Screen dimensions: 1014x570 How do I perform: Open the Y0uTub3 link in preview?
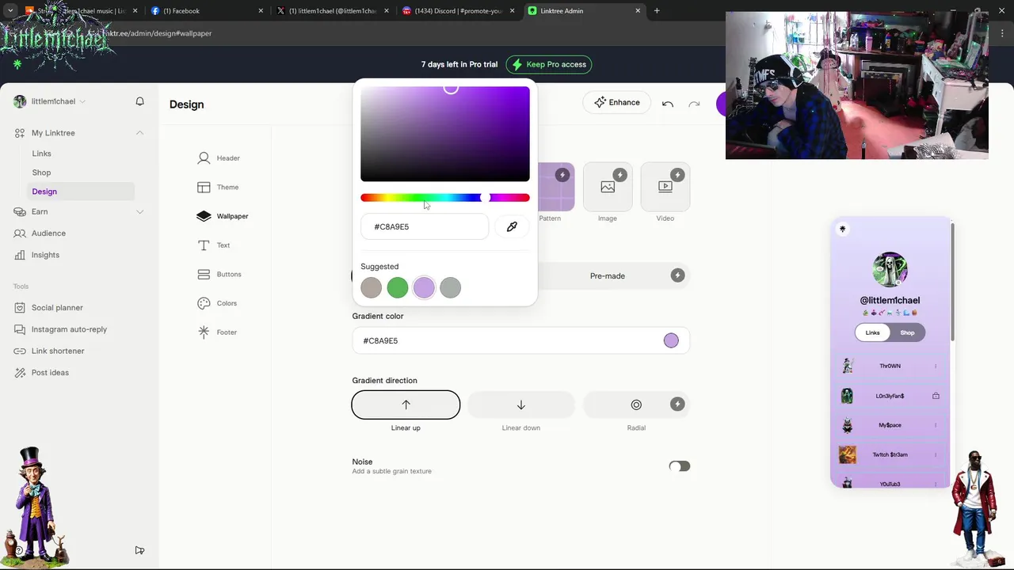(890, 482)
